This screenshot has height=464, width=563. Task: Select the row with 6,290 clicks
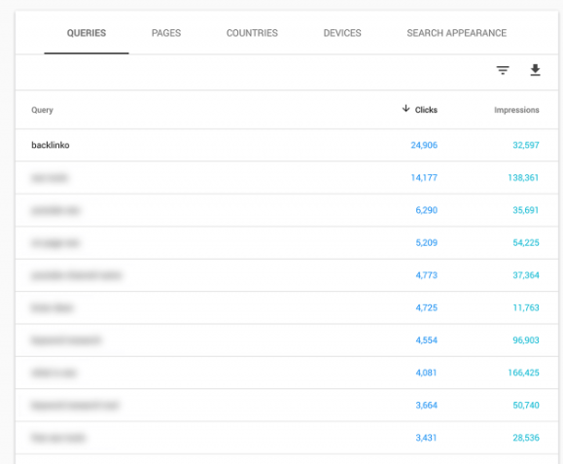pos(287,210)
